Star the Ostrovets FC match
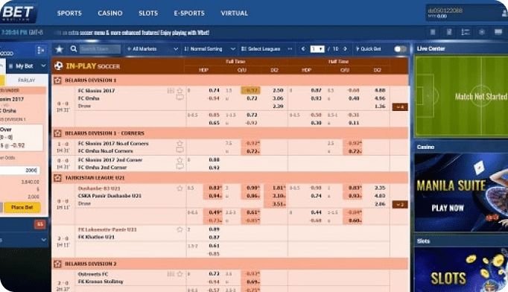 180,274
